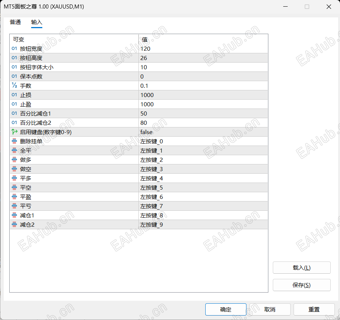Open the 减仓2 value 左按键_9 dropdown

coord(203,224)
